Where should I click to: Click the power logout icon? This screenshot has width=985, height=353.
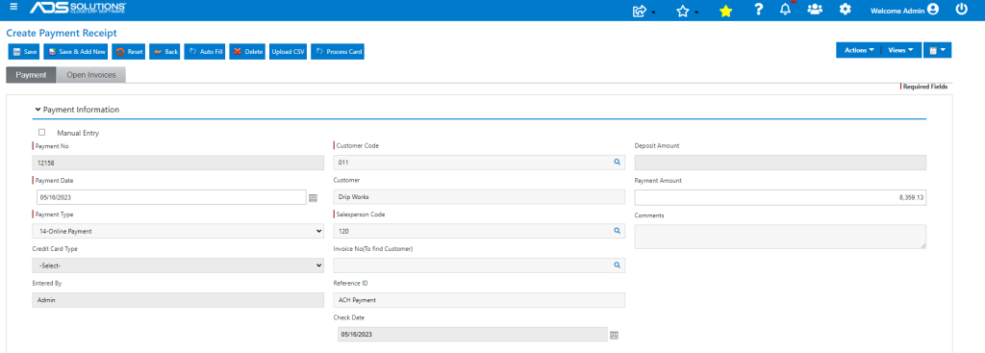(961, 10)
